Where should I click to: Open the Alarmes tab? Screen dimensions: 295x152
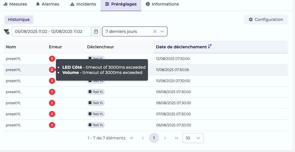47,4
